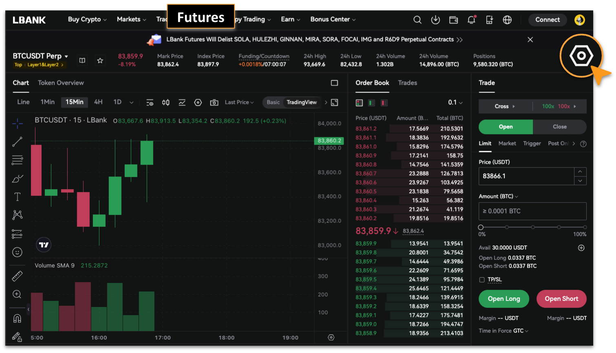This screenshot has height=353, width=616.
Task: Click the search magnifier icon in header
Action: point(417,20)
